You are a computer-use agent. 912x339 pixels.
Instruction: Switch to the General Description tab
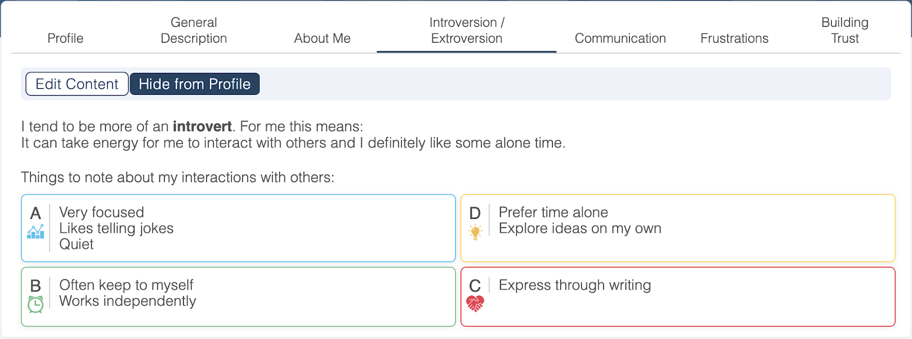click(x=194, y=31)
